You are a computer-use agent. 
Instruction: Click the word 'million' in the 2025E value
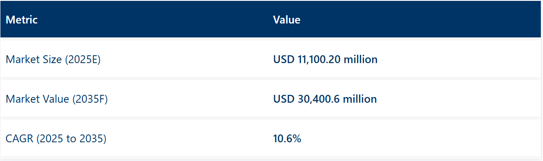361,59
